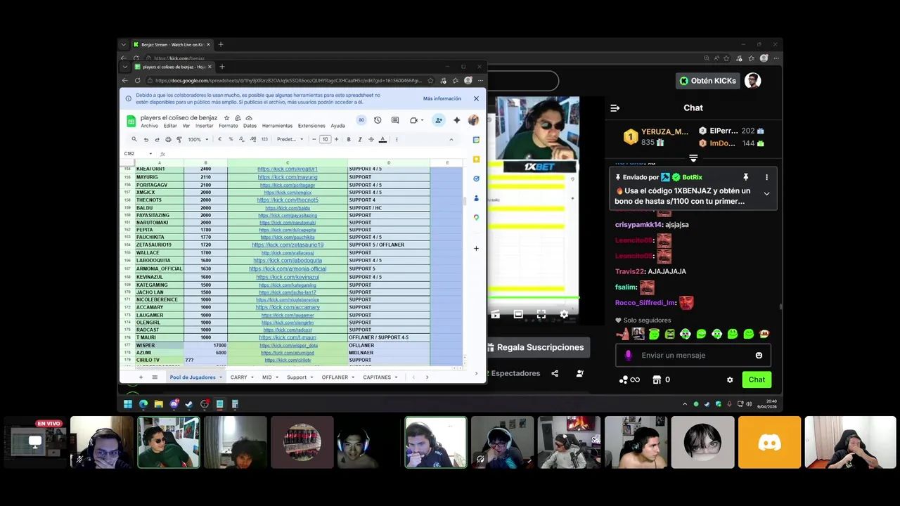Open video player settings gear

click(564, 314)
